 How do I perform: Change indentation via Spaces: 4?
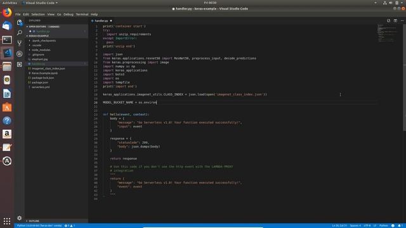pyautogui.click(x=355, y=225)
